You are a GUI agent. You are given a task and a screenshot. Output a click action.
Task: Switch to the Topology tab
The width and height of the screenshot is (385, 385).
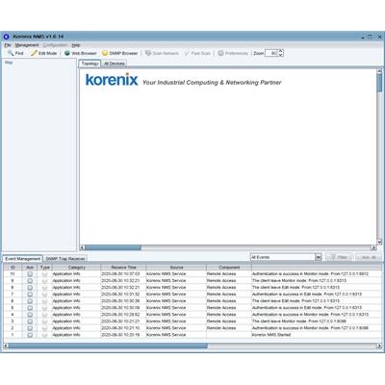point(90,64)
